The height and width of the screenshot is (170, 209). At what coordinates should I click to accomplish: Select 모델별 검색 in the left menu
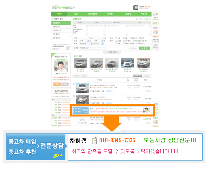[x=61, y=23]
